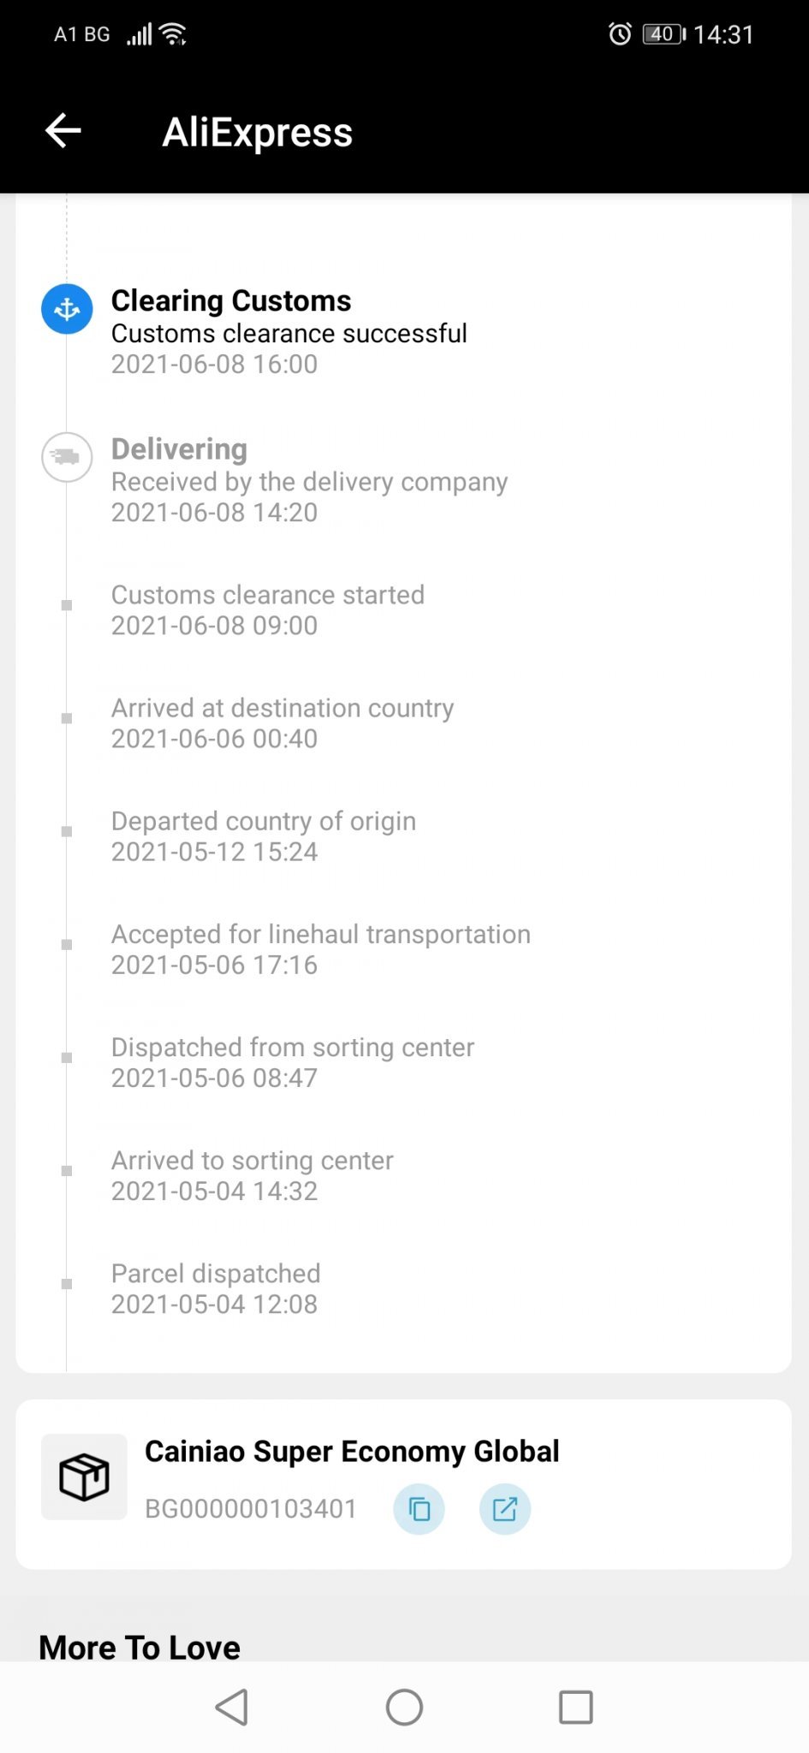The height and width of the screenshot is (1753, 809).
Task: Tap the Parcel dispatched entry
Action: (216, 1287)
